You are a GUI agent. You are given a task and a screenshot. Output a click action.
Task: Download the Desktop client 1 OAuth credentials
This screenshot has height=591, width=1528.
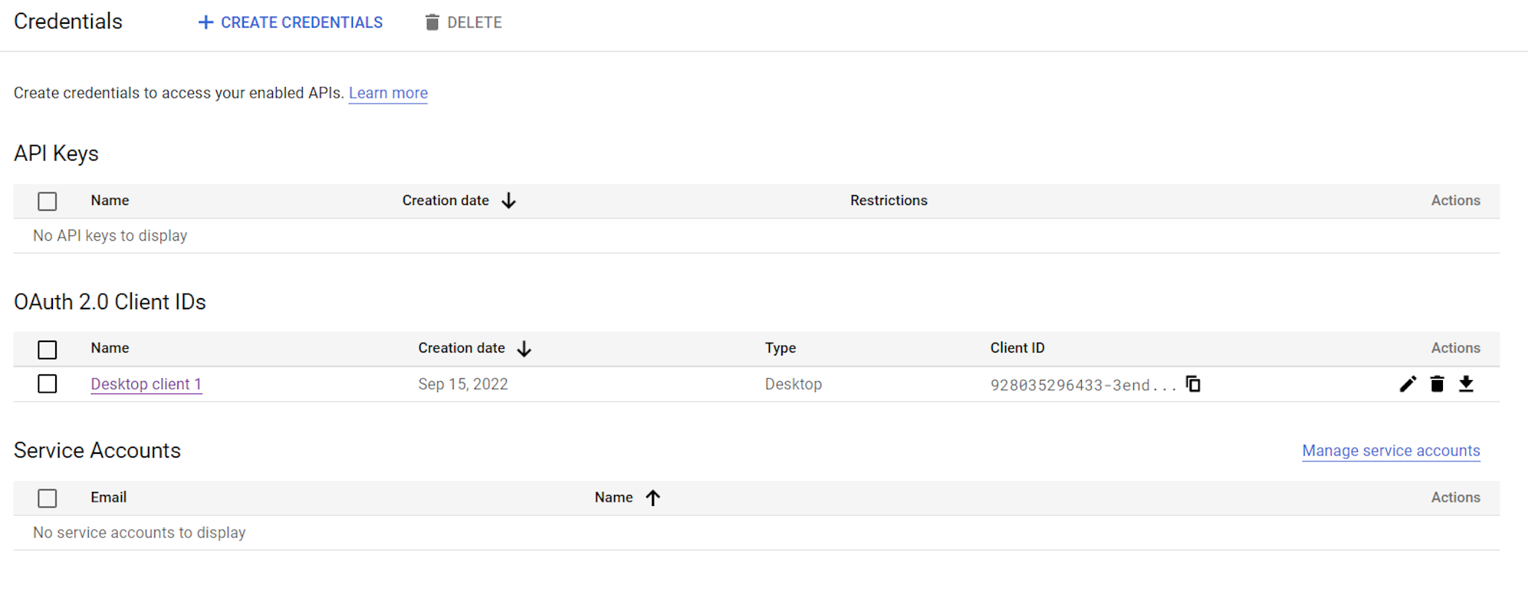1466,385
